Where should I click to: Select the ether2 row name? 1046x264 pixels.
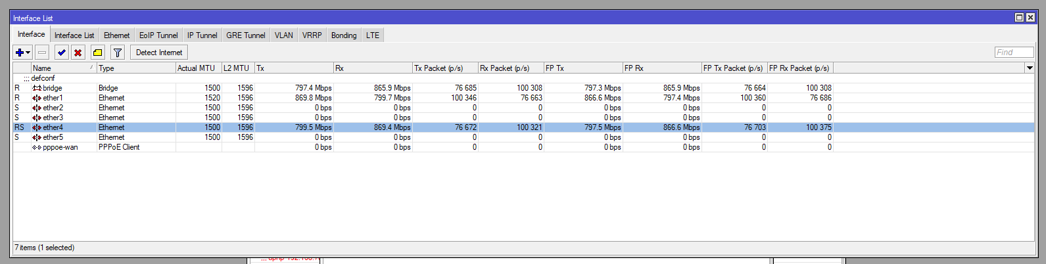click(53, 108)
